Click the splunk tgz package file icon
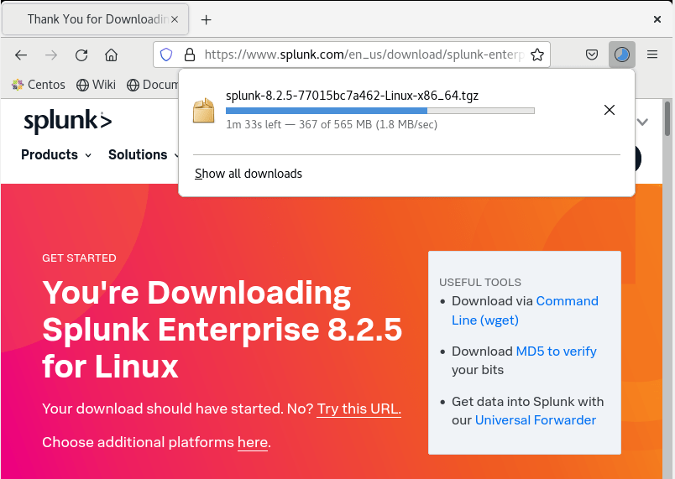Image resolution: width=675 pixels, height=479 pixels. 203,111
